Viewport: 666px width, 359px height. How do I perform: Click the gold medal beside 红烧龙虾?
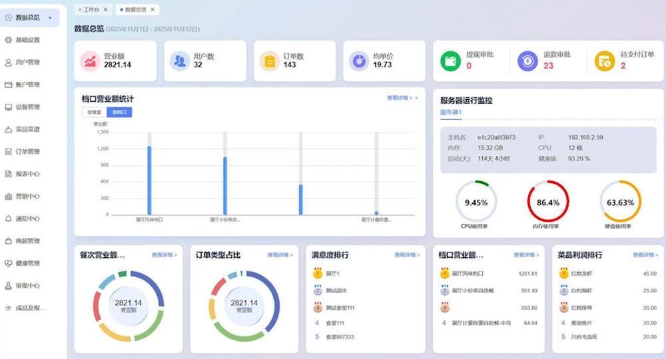(x=563, y=273)
